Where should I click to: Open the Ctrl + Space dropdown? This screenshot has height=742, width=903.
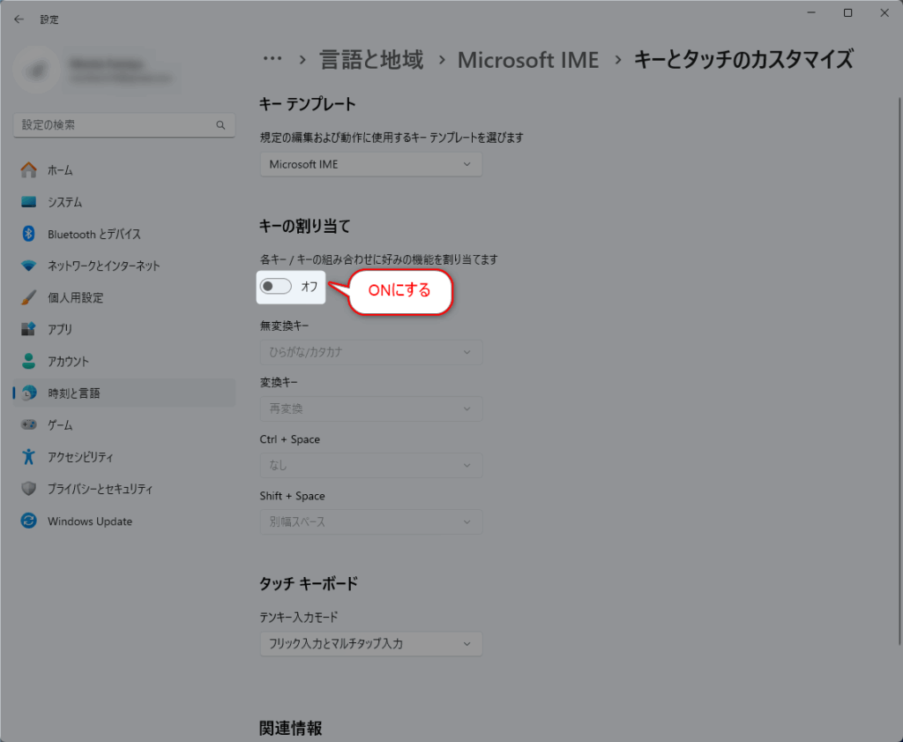click(371, 466)
